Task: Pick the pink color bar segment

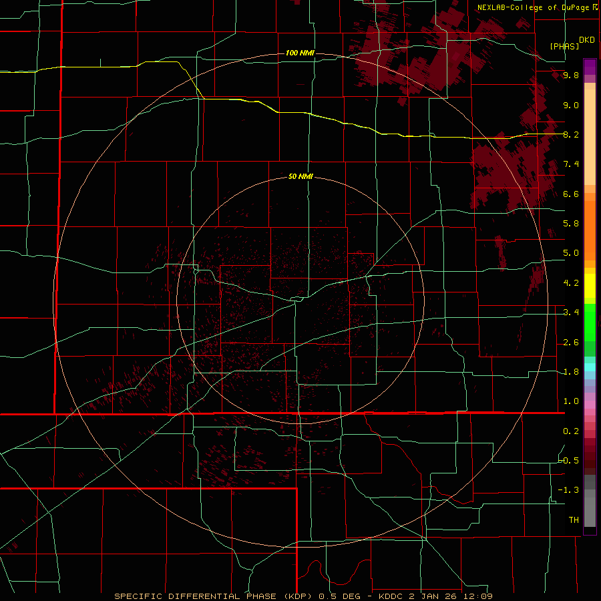Action: (590, 405)
